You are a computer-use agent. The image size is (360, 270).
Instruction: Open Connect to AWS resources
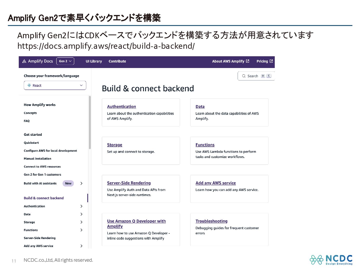pos(42,166)
